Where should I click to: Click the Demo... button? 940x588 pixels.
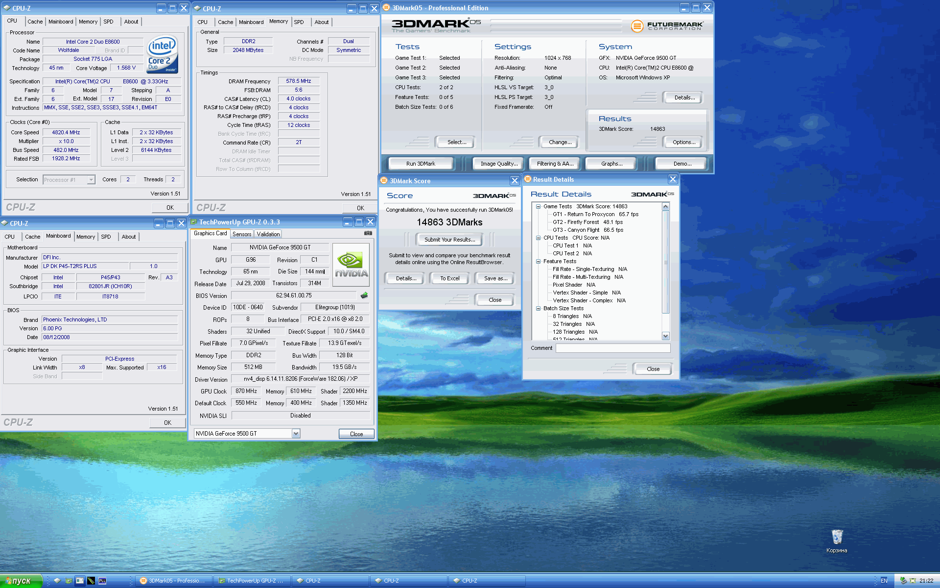[x=682, y=164]
